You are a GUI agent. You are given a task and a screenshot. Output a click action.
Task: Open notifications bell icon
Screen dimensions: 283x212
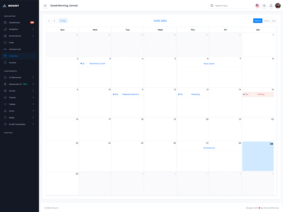click(x=271, y=6)
